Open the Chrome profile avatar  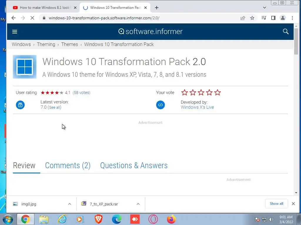pos(283,18)
